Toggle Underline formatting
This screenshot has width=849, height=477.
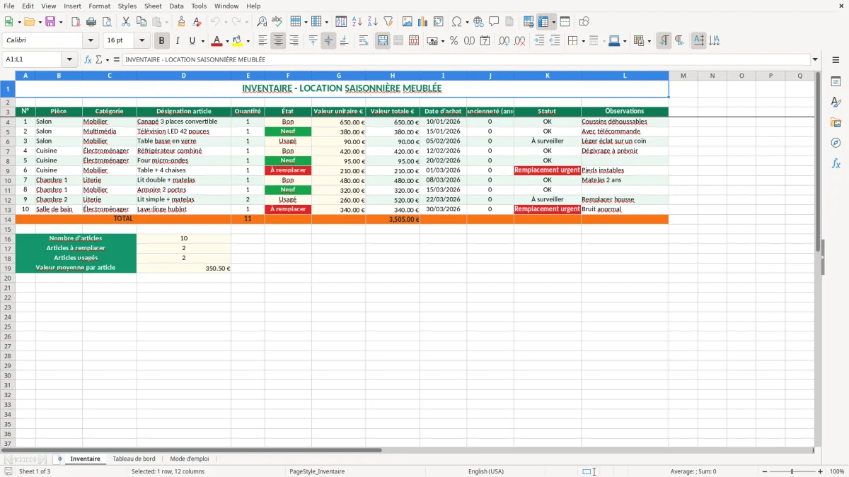pyautogui.click(x=192, y=41)
